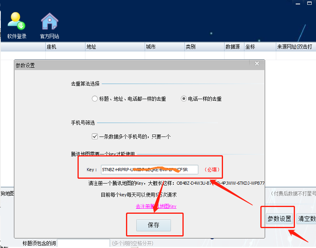Select the 数据源 column header
Viewport: 316px width, 248px height.
(233, 47)
